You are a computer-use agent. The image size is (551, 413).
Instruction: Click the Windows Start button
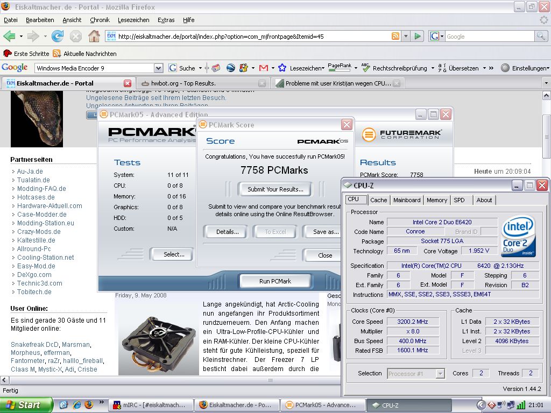(x=26, y=405)
